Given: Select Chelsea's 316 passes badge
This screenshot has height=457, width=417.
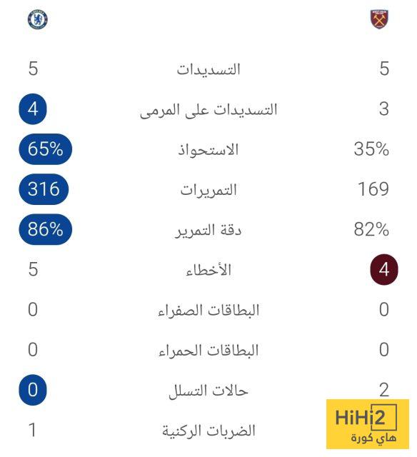Looking at the screenshot, I should 44,189.
